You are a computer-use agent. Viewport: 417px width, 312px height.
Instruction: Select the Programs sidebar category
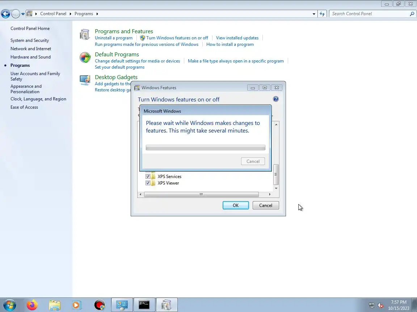(20, 65)
